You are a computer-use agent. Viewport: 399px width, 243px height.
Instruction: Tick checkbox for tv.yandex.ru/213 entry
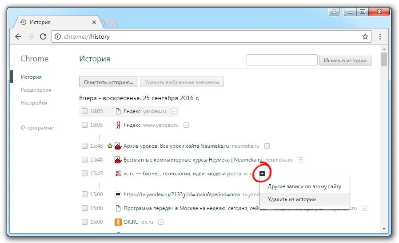tap(84, 194)
